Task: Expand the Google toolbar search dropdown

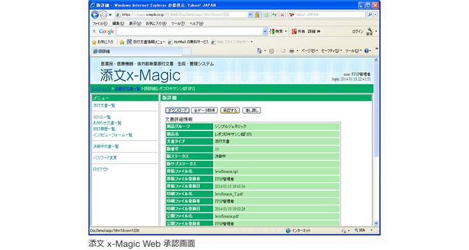Action: pos(265,31)
